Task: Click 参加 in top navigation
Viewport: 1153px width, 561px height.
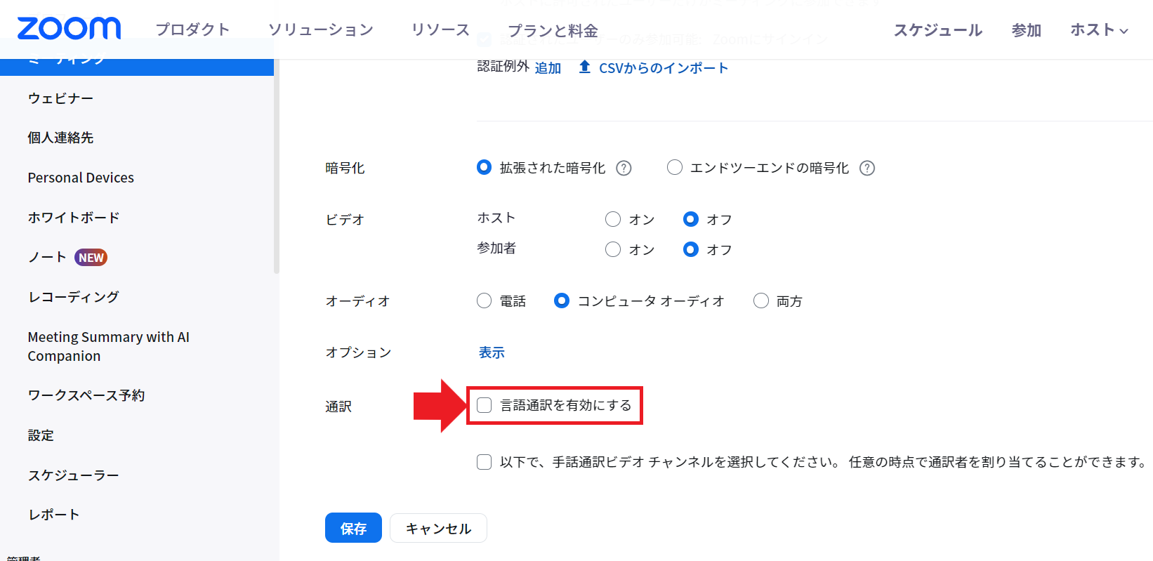Action: tap(1026, 29)
